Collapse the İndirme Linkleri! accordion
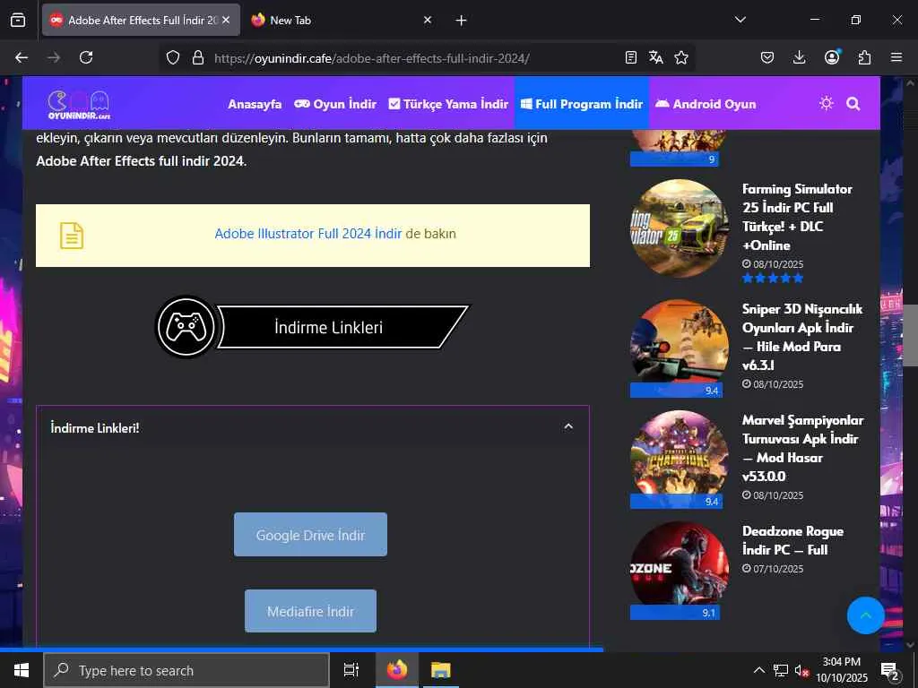Screen dimensions: 918x688 (567, 426)
